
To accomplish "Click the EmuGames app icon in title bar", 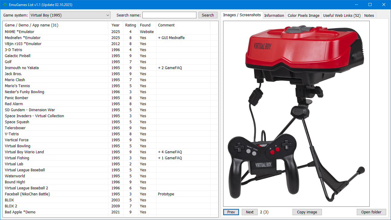I will pos(5,5).
